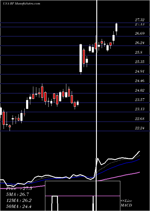Click the 24.02 price axis label
This screenshot has height=211, width=150.
point(139,90)
